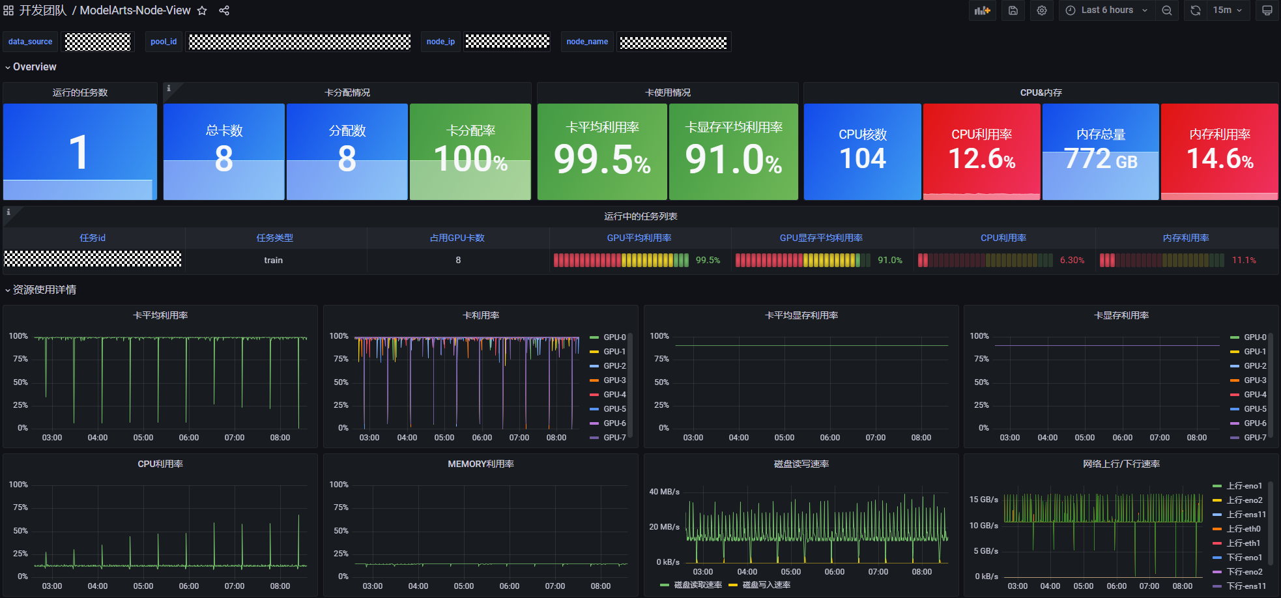Save the dashboard using the floppy disk icon
This screenshot has height=598, width=1281.
(1013, 10)
